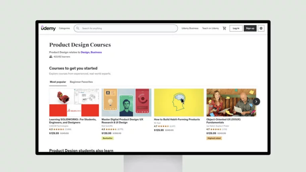This screenshot has height=172, width=306.
Task: Open the Categories menu
Action: (x=64, y=28)
